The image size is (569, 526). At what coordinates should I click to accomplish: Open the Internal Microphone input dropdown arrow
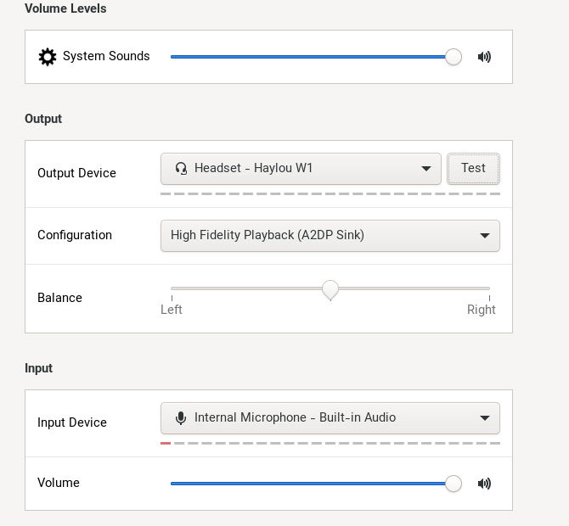[x=485, y=417]
